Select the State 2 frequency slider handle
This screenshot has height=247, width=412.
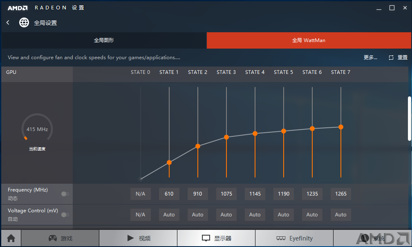[x=198, y=146]
